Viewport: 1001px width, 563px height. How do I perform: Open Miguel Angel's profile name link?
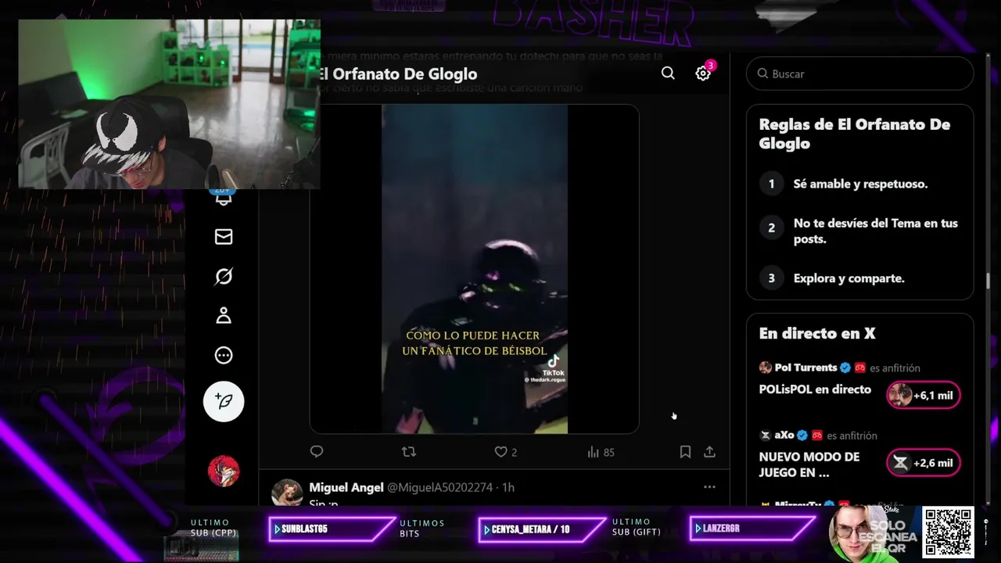[x=346, y=487]
